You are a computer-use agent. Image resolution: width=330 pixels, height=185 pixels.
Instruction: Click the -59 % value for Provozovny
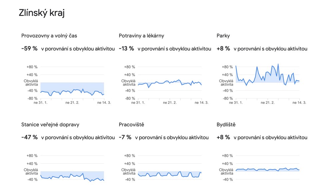click(x=29, y=48)
